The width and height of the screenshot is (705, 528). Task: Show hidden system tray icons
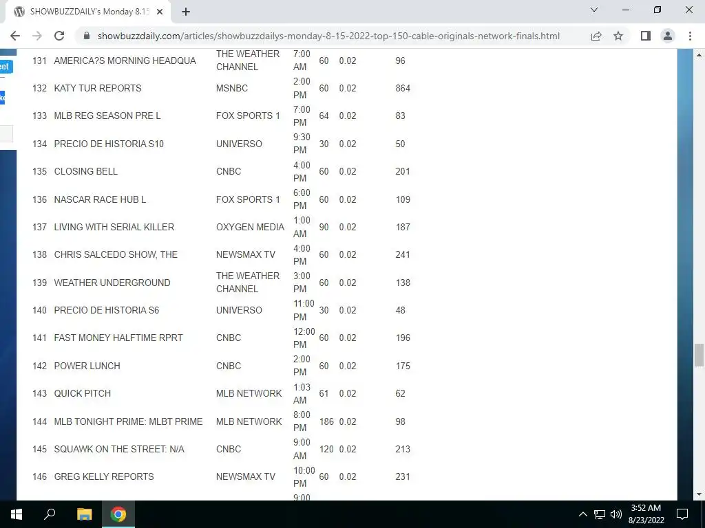tap(582, 514)
